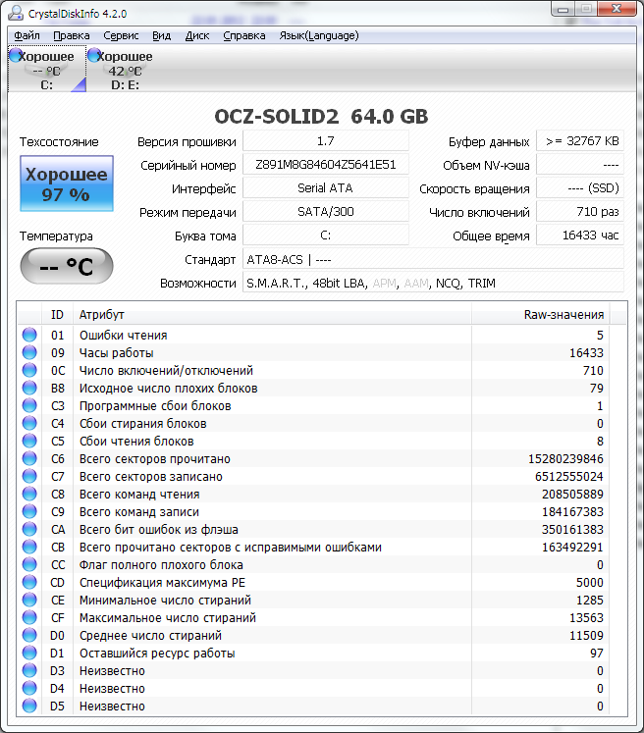Click the firmware version field 1.7
Viewport: 644px width, 733px height.
326,140
